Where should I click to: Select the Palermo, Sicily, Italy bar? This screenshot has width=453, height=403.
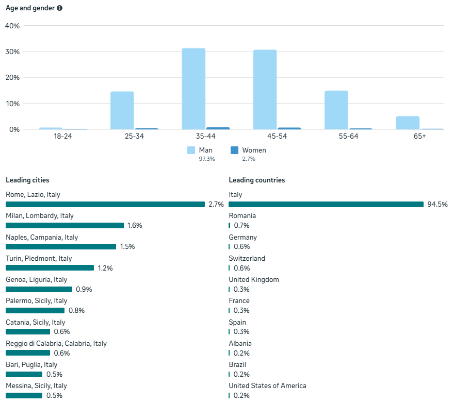(35, 310)
